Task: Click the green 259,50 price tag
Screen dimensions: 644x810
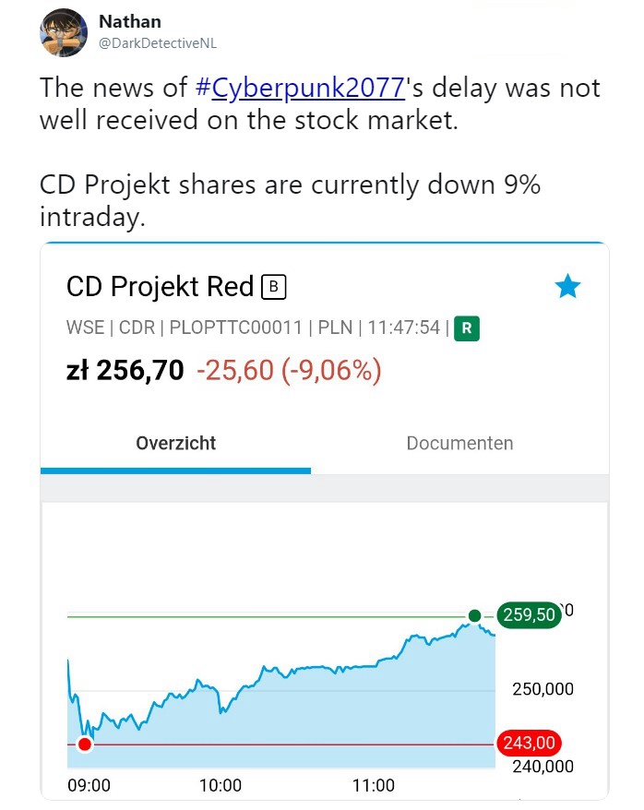Action: (x=529, y=614)
